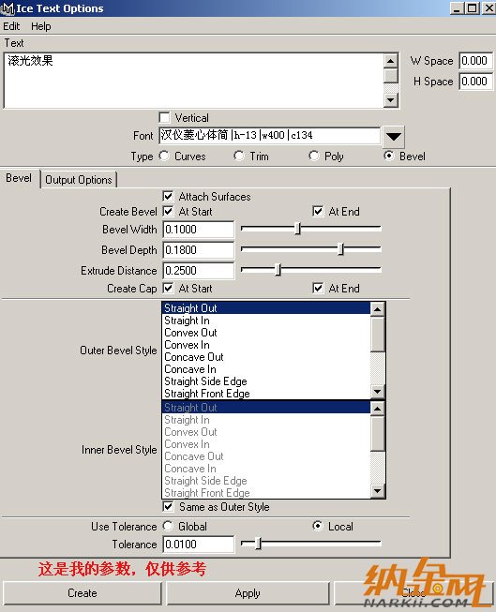Click the Create button
Viewport: 496px width, 612px height.
tap(82, 593)
